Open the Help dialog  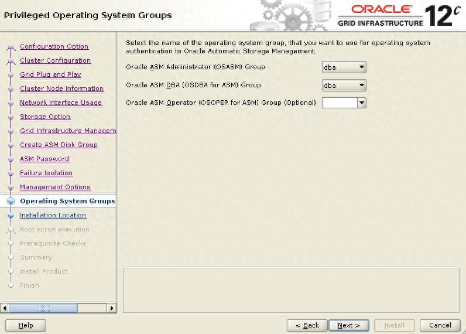tap(26, 325)
